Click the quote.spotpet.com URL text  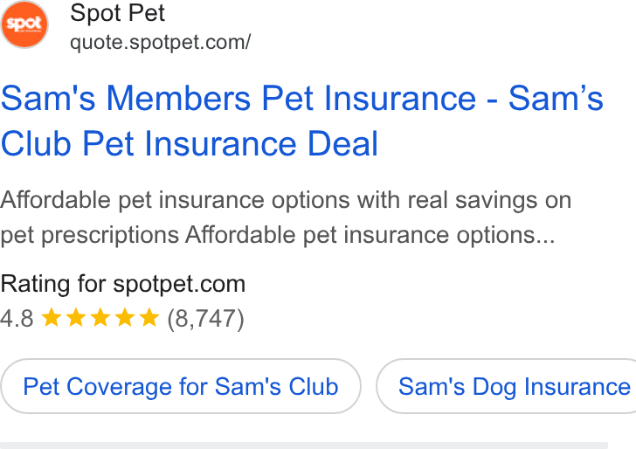click(160, 42)
